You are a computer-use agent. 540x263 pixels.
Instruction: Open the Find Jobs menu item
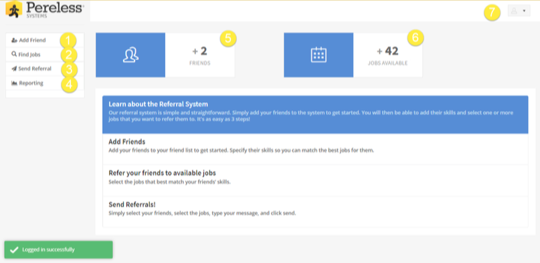[x=45, y=54]
